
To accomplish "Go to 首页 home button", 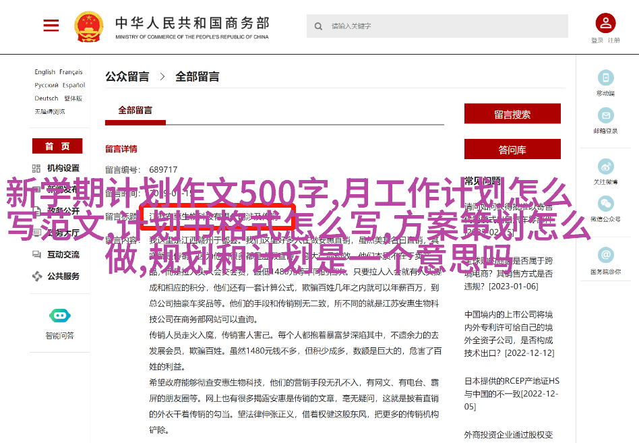I will click(57, 146).
